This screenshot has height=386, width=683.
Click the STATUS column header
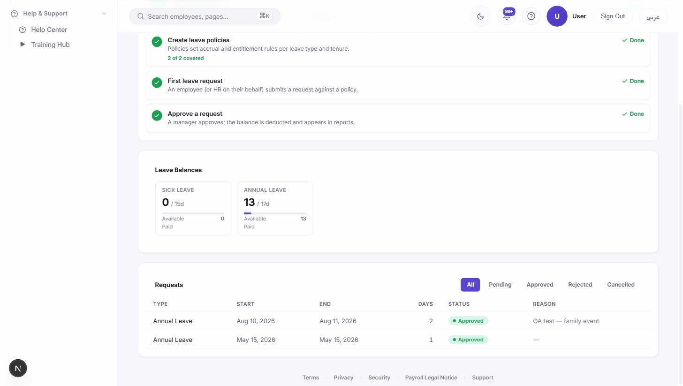[459, 304]
